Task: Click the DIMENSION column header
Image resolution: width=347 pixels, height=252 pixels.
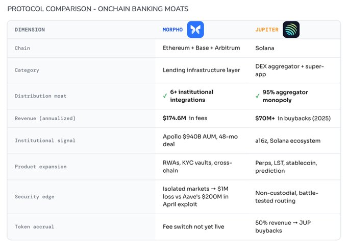Action: pyautogui.click(x=30, y=30)
